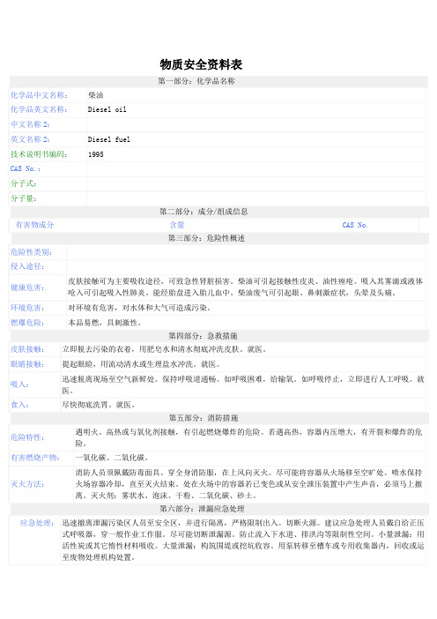Select the value Diesel oil
The height and width of the screenshot is (619, 437).
[x=107, y=109]
